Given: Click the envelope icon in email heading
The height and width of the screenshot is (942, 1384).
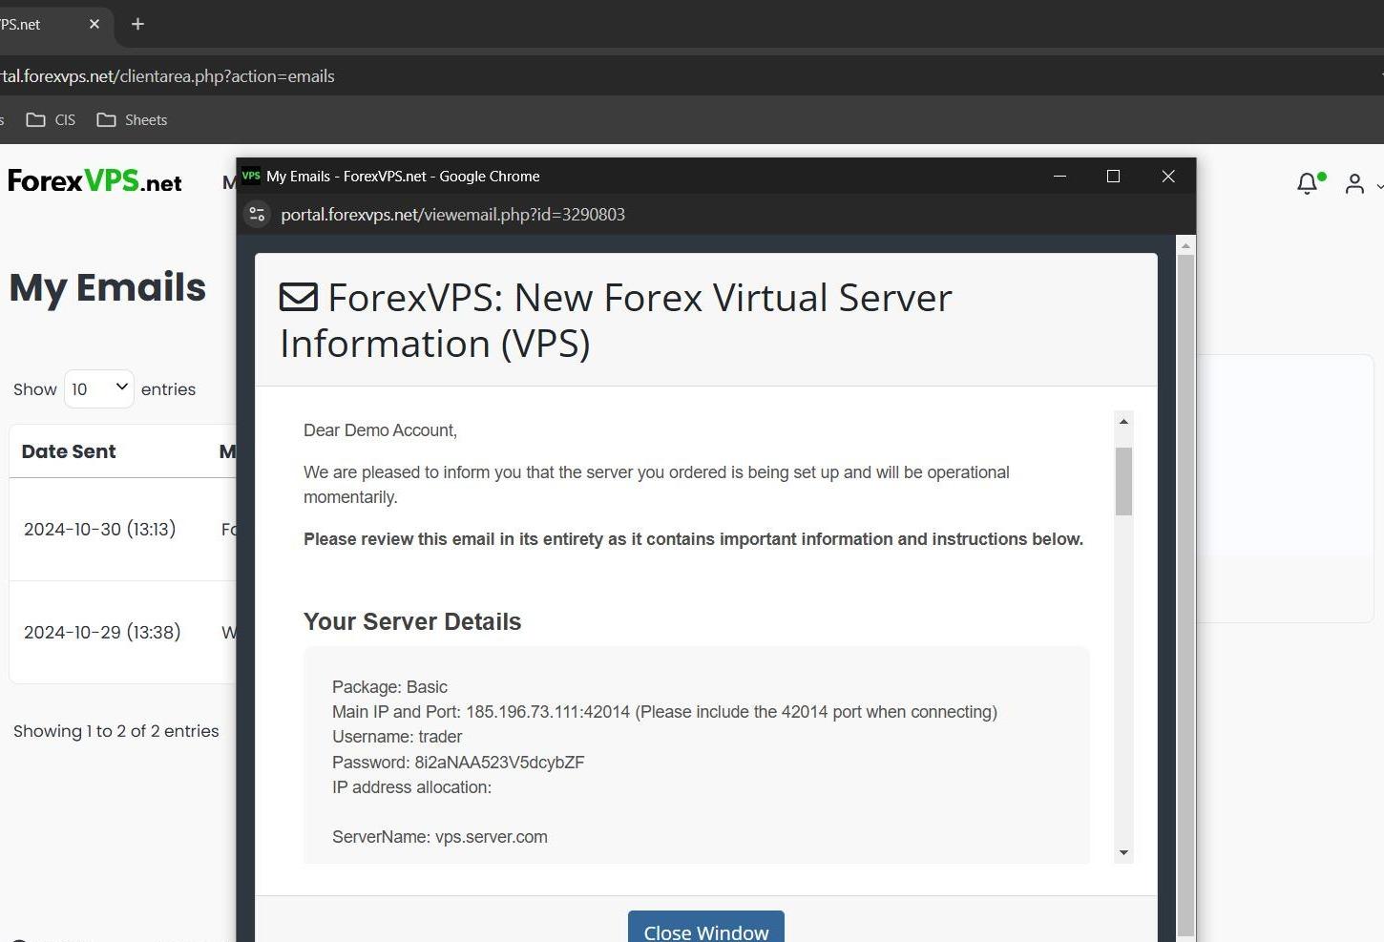Looking at the screenshot, I should point(298,298).
